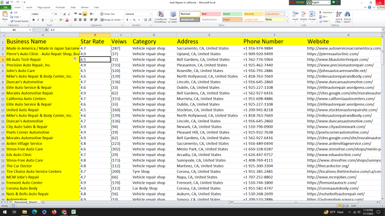The image size is (385, 216).
Task: Open the Calibri font name dropdown
Action: point(52,14)
